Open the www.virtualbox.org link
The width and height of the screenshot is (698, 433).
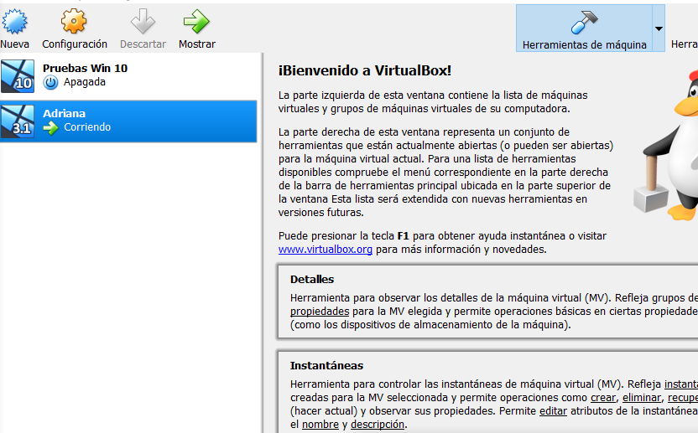pos(326,250)
